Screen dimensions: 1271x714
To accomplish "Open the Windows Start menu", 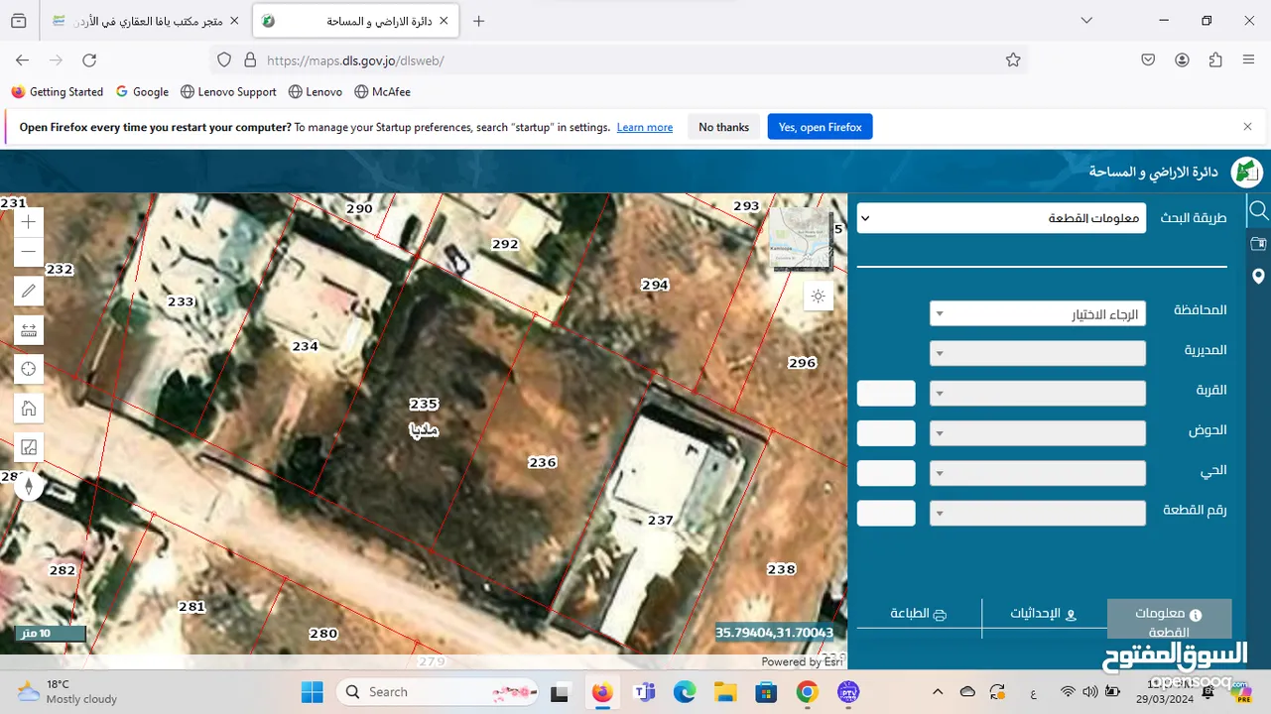I will (312, 692).
